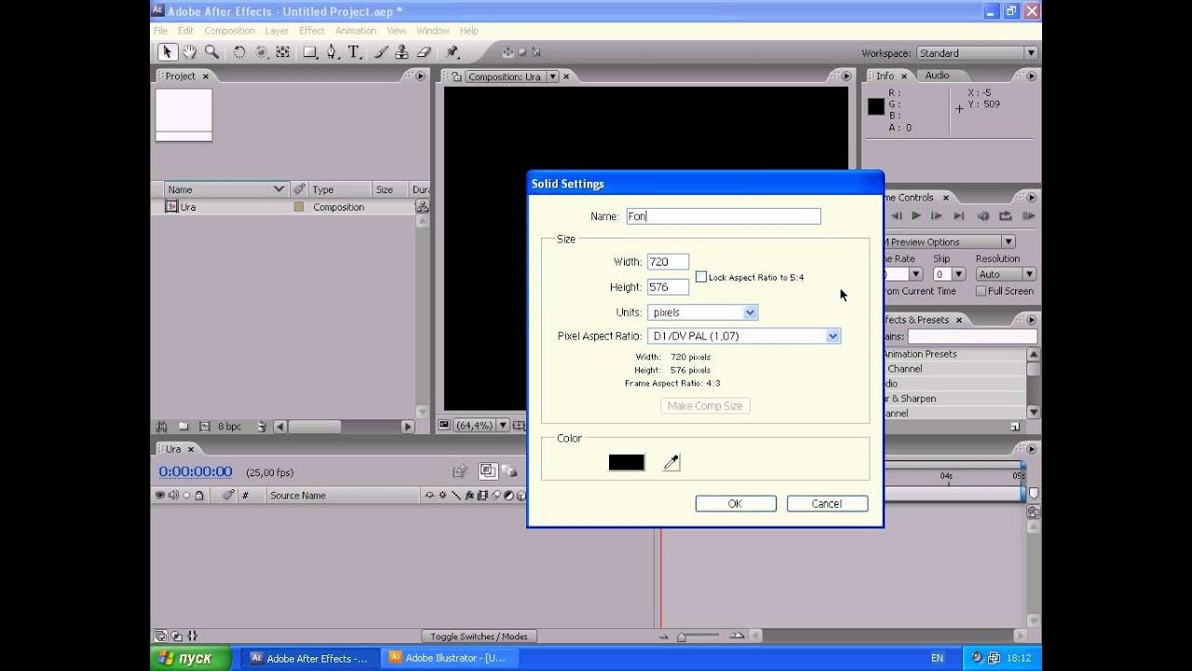
Task: Open the Project panel options menu arrow
Action: pyautogui.click(x=420, y=76)
